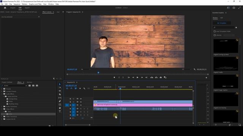Screen dimensions: 243x136
Task: Open Workspaces icon at top right
Action: [228, 8]
